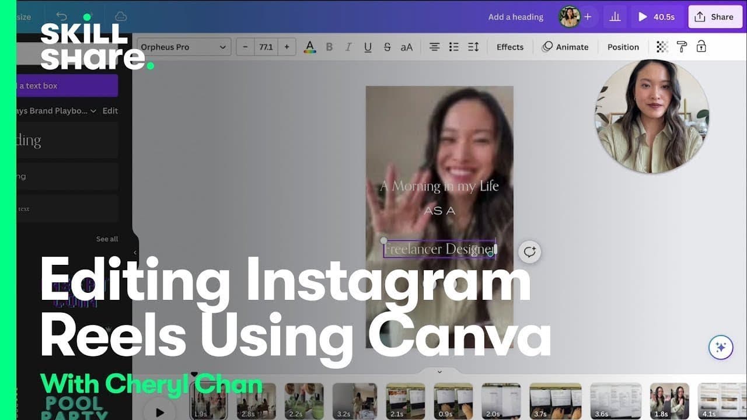747x420 pixels.
Task: Select the 2.8s clip in the timeline
Action: coord(257,401)
